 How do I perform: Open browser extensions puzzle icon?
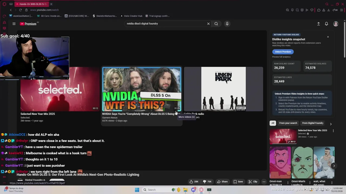pyautogui.click(x=319, y=10)
